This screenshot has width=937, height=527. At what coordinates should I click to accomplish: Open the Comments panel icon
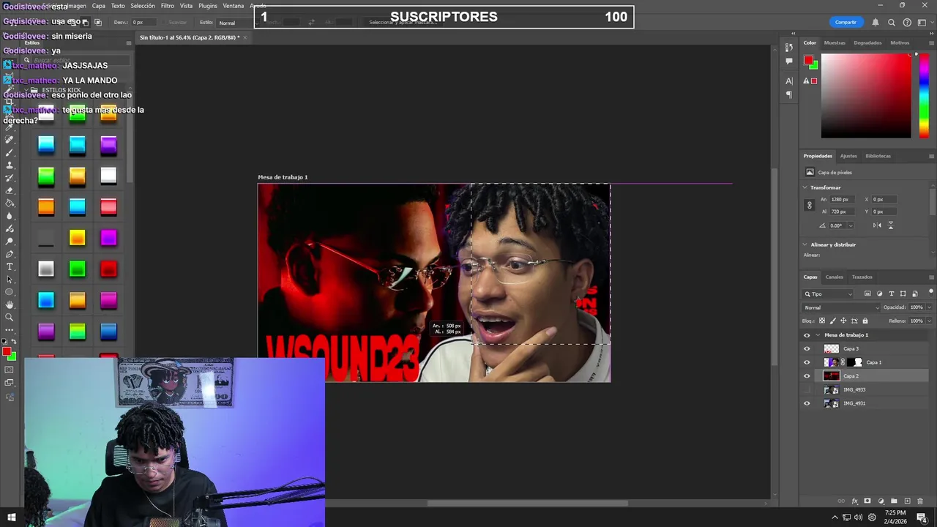coord(789,61)
